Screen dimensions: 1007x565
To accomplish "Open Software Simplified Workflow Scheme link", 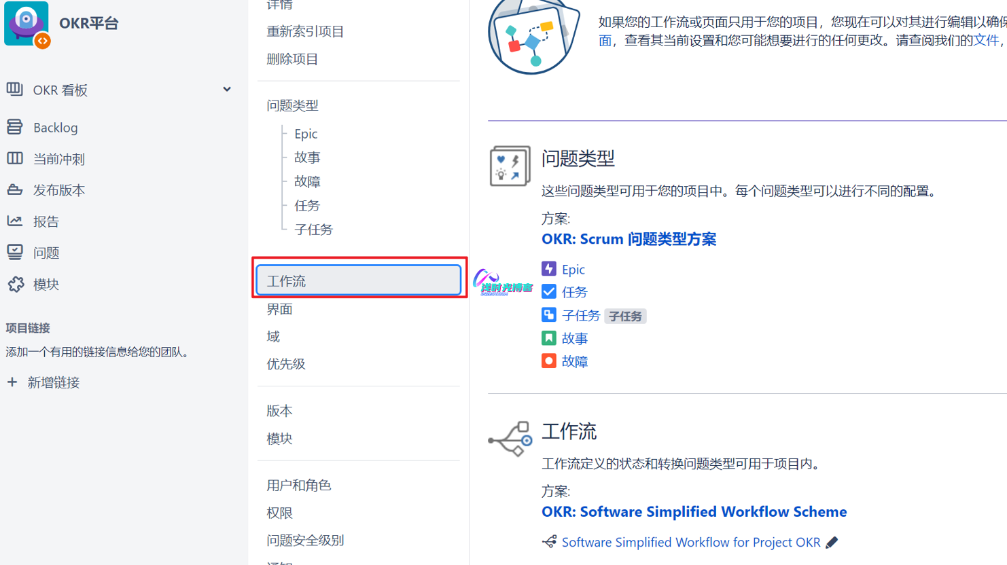I will click(x=694, y=512).
